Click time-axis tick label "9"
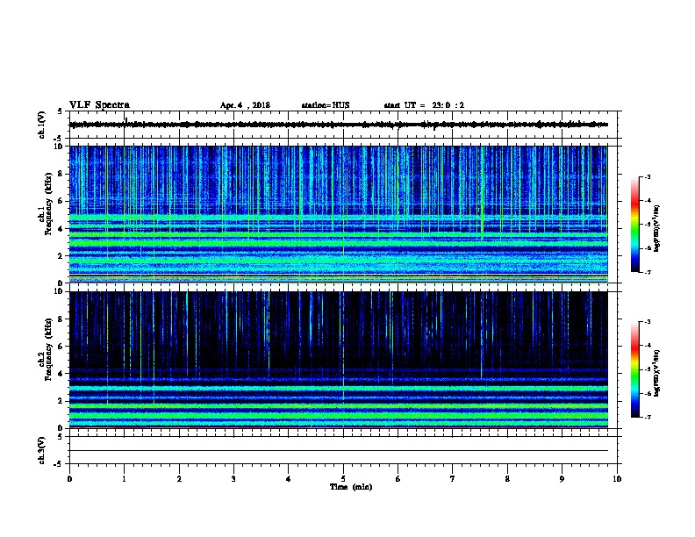The height and width of the screenshot is (537, 695). pos(562,479)
